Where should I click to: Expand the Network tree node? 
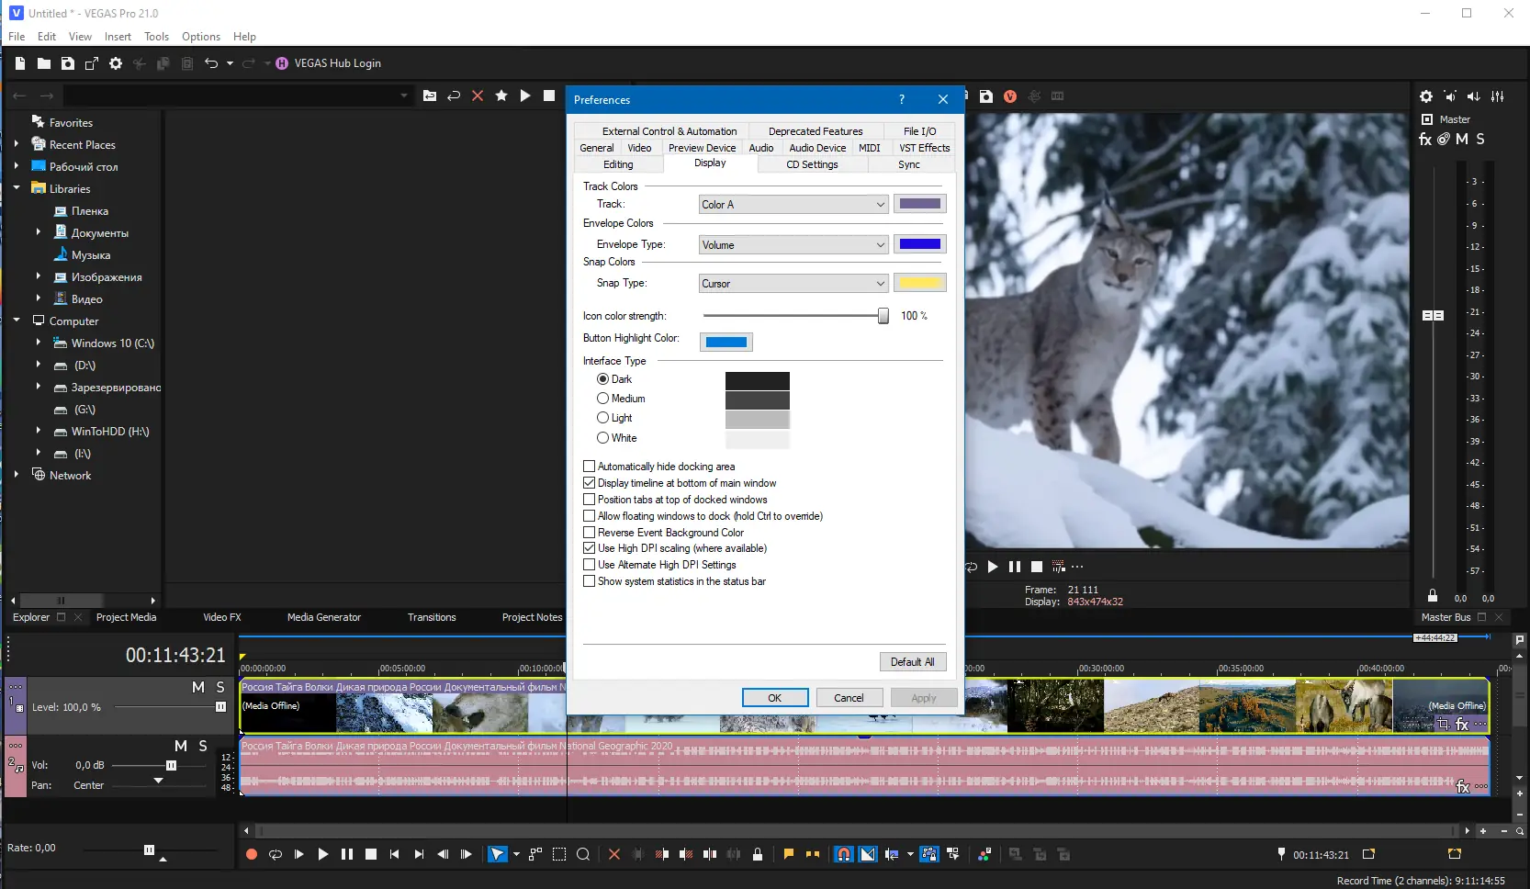[17, 475]
